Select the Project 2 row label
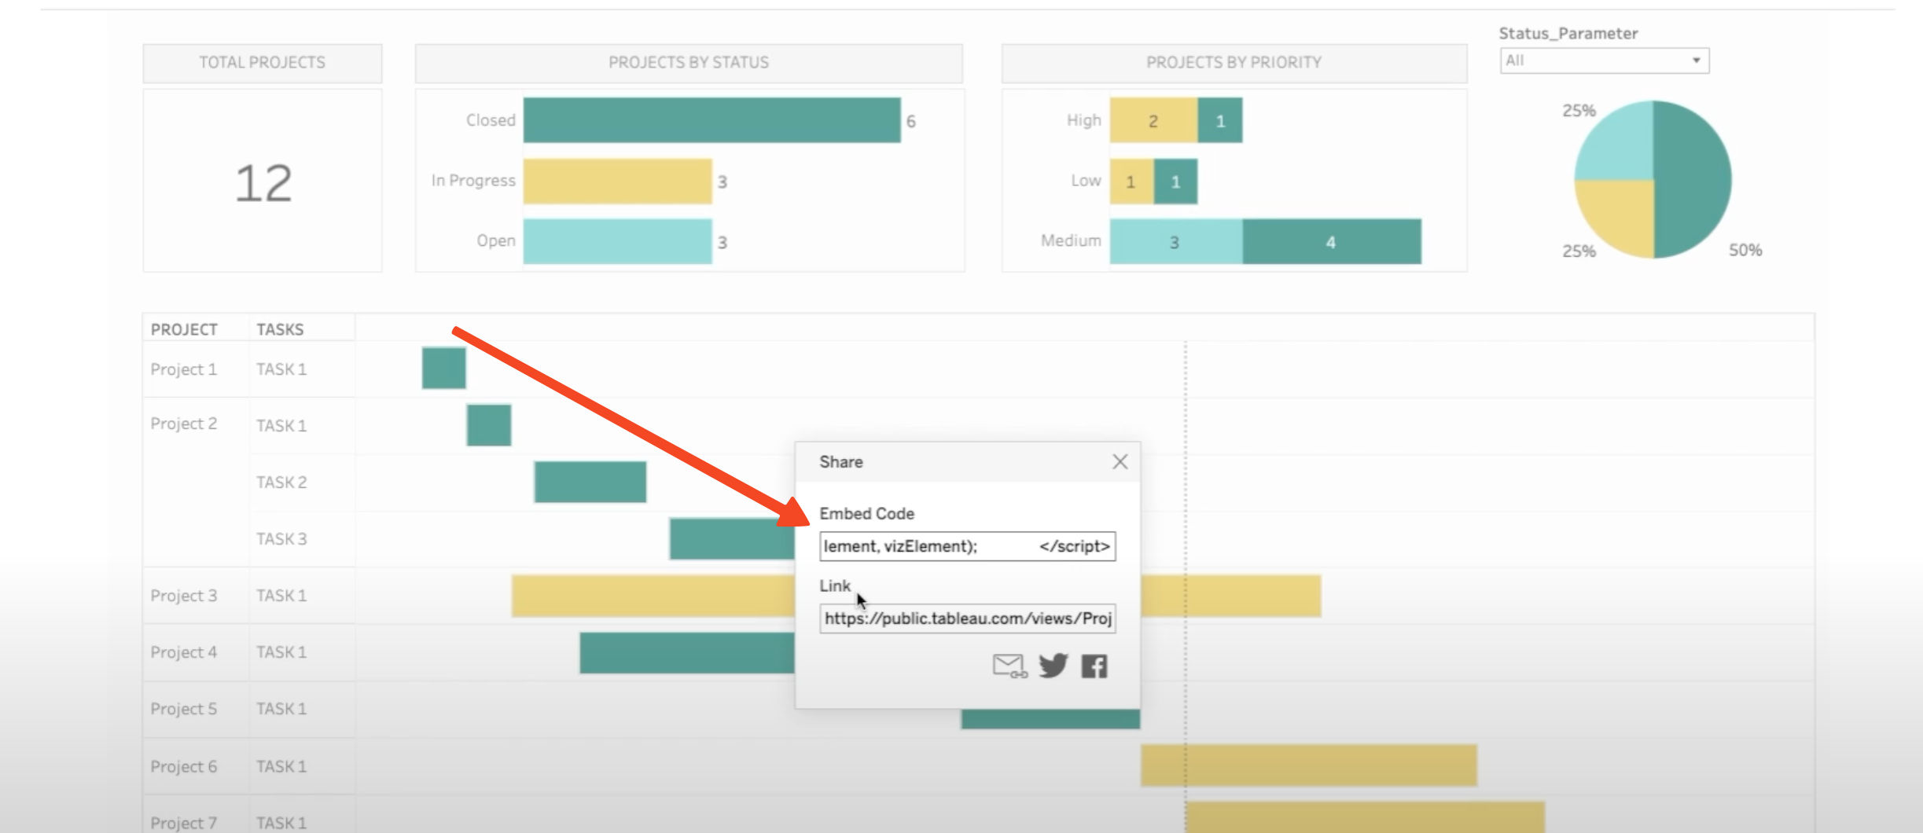1923x833 pixels. coord(184,423)
